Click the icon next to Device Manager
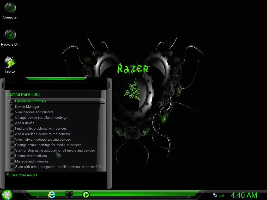 (x=12, y=107)
